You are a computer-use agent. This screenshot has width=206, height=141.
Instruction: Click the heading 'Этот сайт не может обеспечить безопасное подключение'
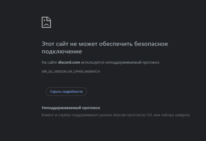pos(105,48)
